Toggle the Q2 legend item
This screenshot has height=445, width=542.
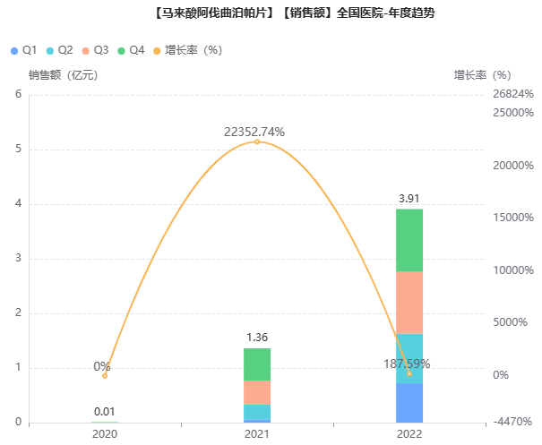[x=59, y=49]
